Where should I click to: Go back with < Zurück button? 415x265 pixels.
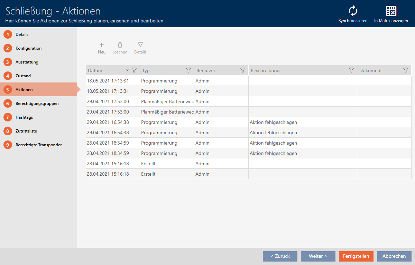[280, 256]
